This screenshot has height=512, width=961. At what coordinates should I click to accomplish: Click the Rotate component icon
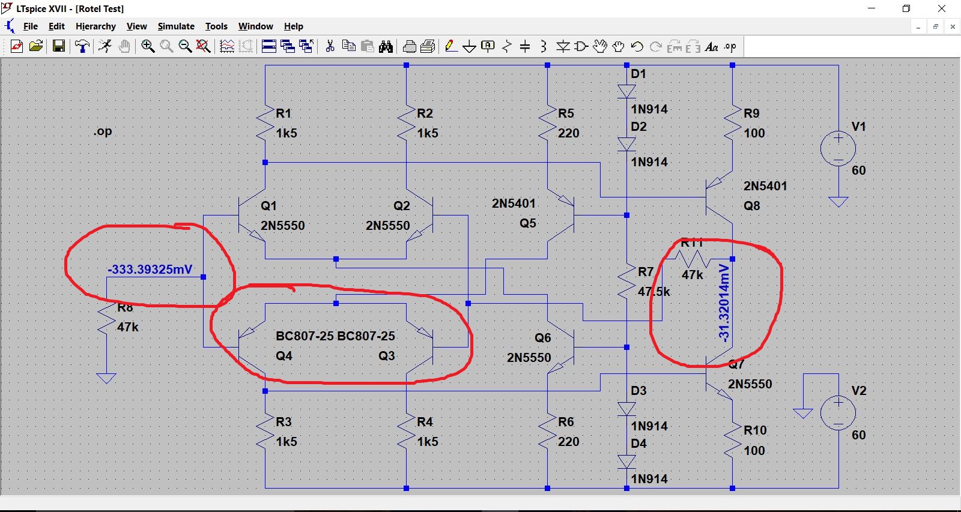tap(675, 46)
